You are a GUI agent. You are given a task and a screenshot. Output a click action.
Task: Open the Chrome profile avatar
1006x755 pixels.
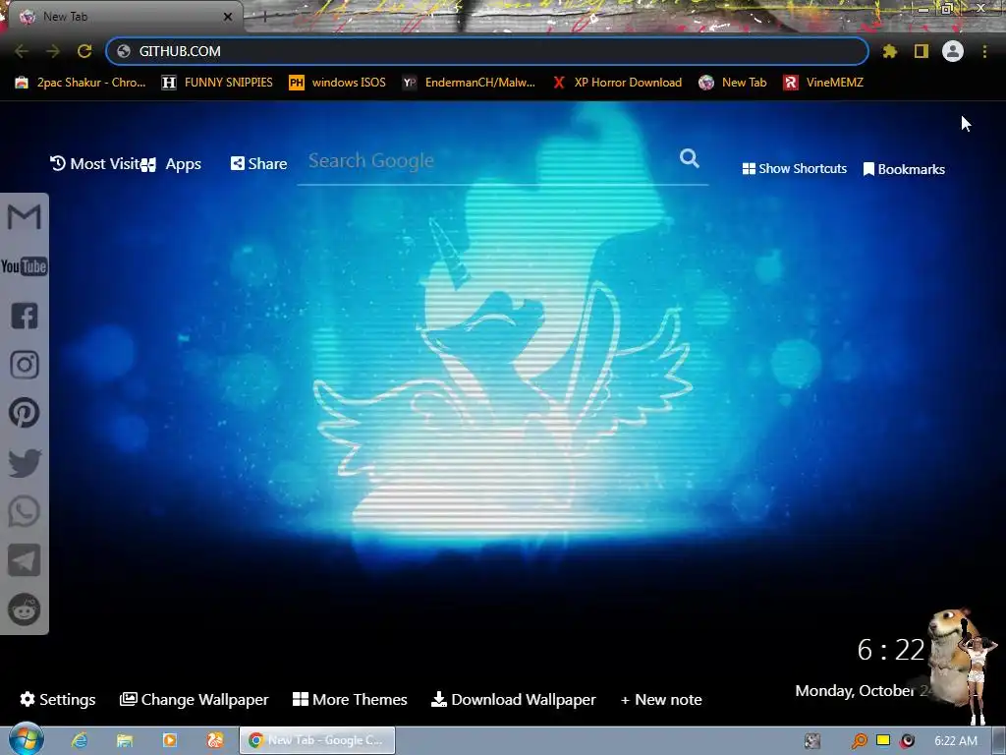click(x=953, y=51)
